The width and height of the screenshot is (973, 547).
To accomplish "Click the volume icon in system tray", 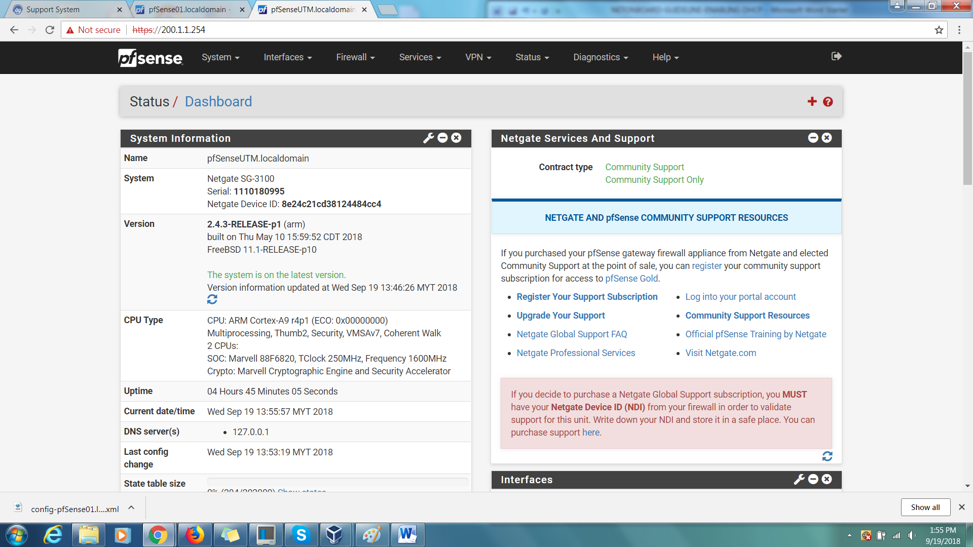I will point(912,535).
